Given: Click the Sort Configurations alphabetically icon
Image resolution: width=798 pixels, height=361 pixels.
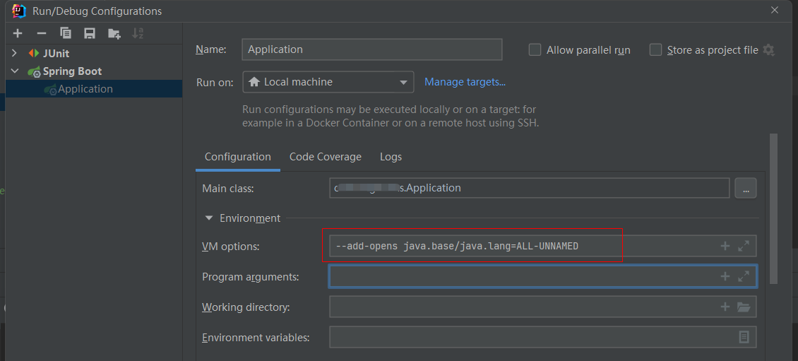Looking at the screenshot, I should click(138, 33).
